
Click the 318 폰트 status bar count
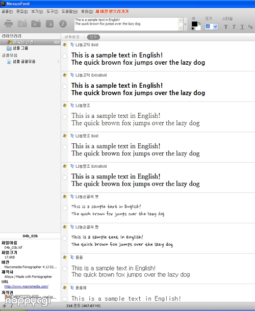(x=83, y=306)
